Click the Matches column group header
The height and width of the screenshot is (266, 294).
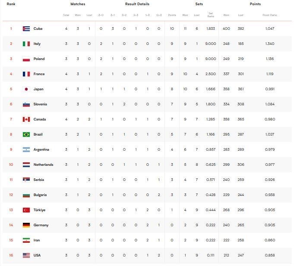click(78, 4)
